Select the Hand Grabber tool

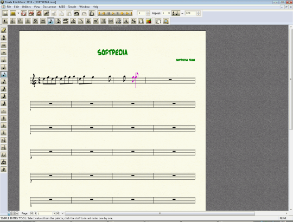point(158,21)
